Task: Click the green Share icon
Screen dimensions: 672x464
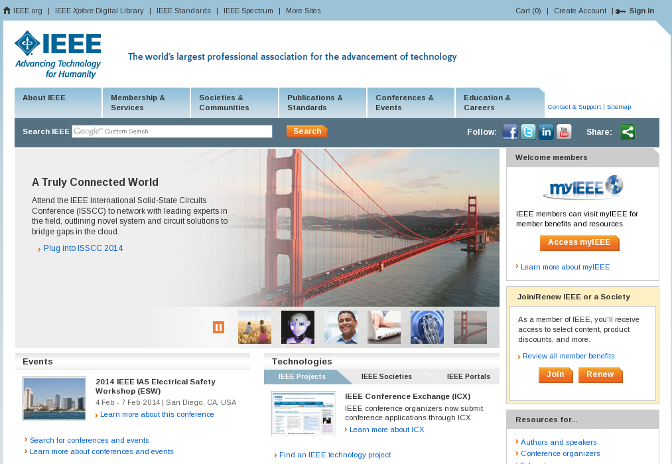Action: point(628,131)
